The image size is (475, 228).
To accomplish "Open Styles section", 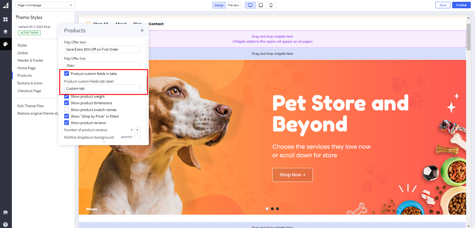I will point(22,45).
